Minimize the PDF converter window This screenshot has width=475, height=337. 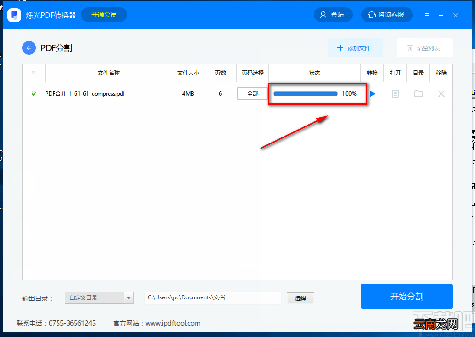[441, 15]
